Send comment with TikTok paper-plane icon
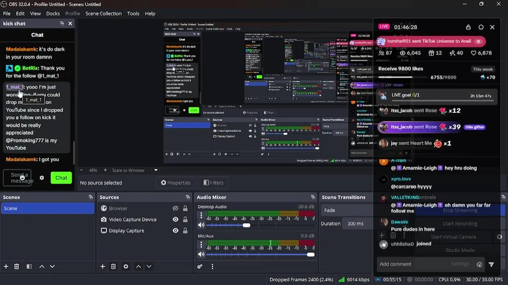508x285 pixels. coord(491,264)
